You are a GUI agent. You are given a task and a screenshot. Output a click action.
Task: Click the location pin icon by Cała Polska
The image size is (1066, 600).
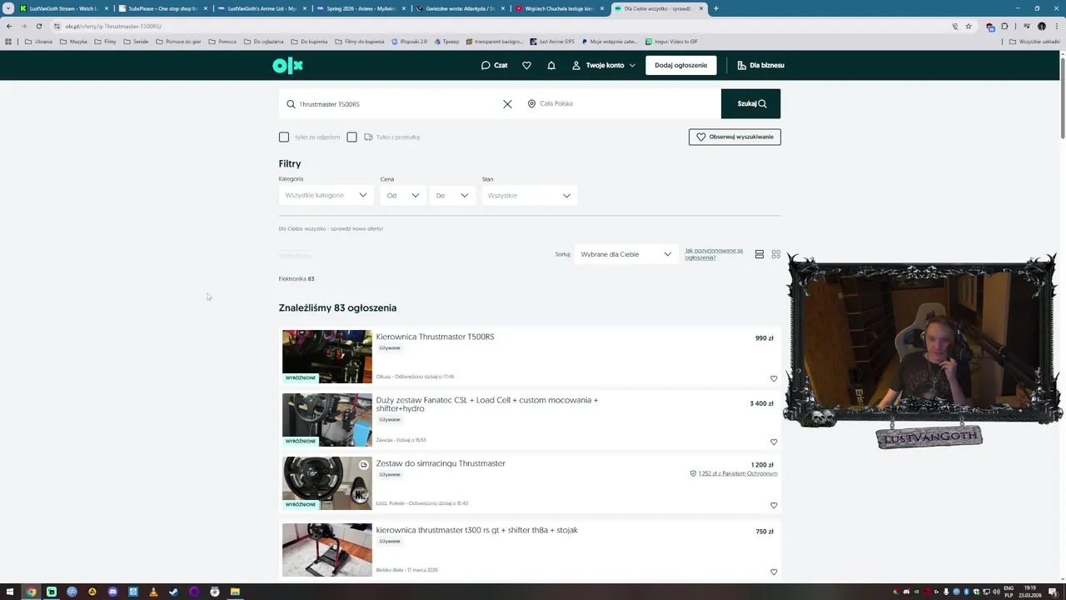pyautogui.click(x=531, y=104)
